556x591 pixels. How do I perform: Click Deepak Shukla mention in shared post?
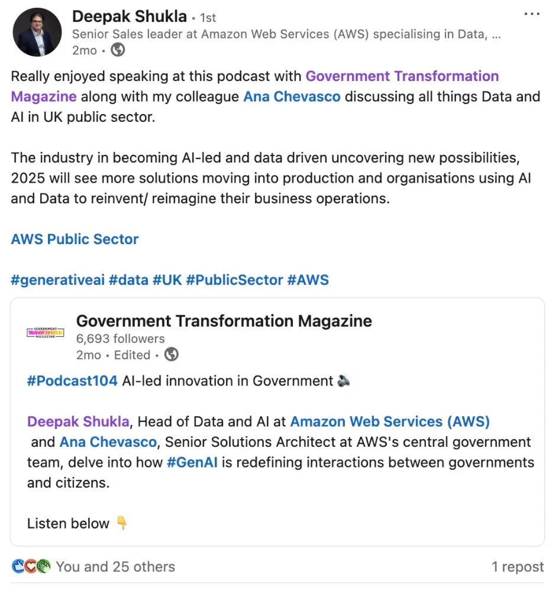(x=78, y=421)
